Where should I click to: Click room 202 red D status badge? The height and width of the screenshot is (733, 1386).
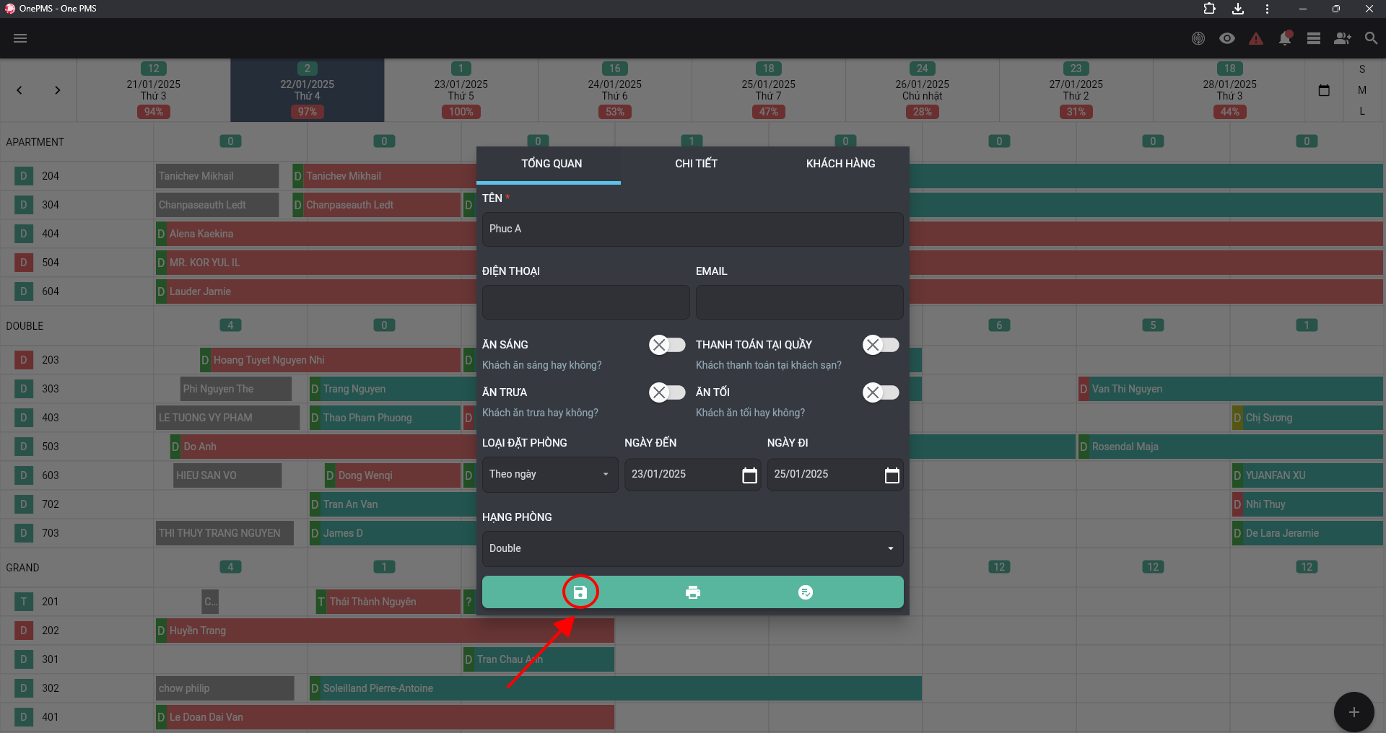coord(24,631)
